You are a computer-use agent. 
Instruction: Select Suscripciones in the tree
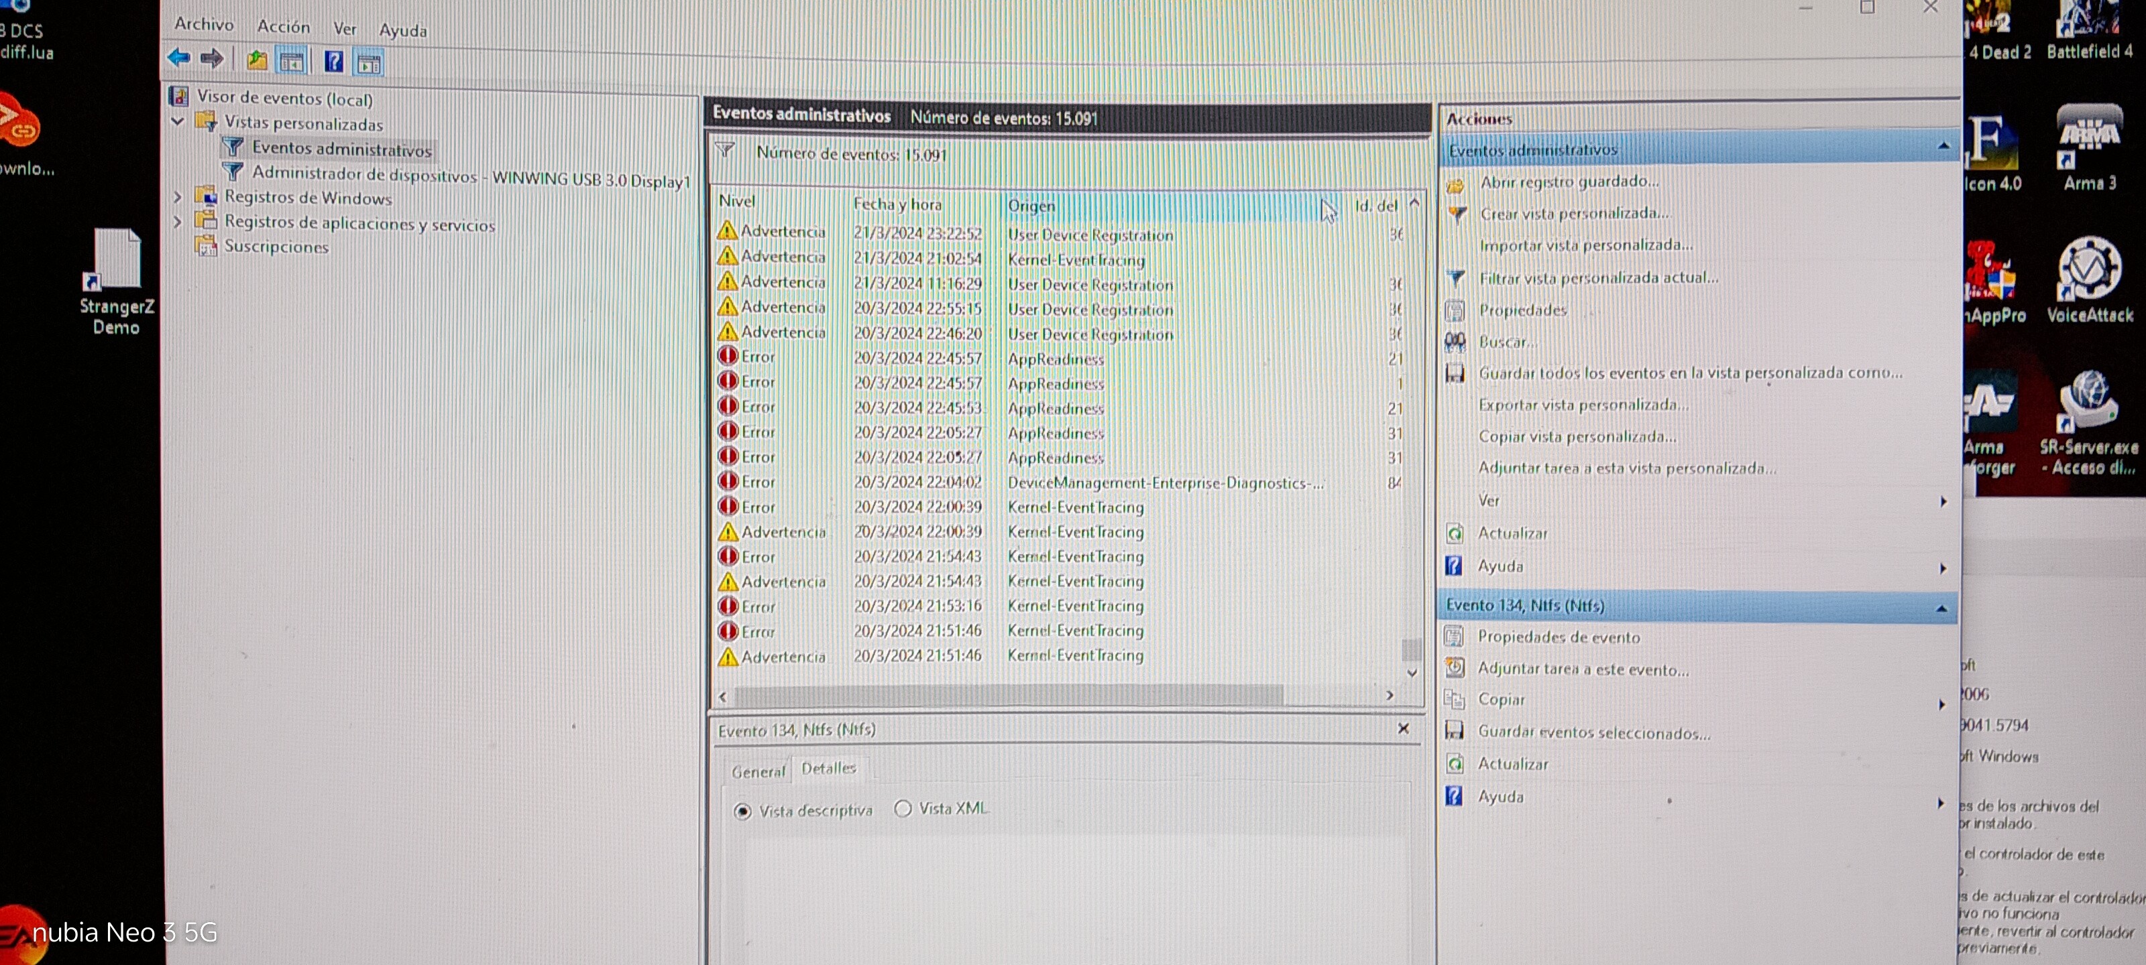tap(276, 247)
